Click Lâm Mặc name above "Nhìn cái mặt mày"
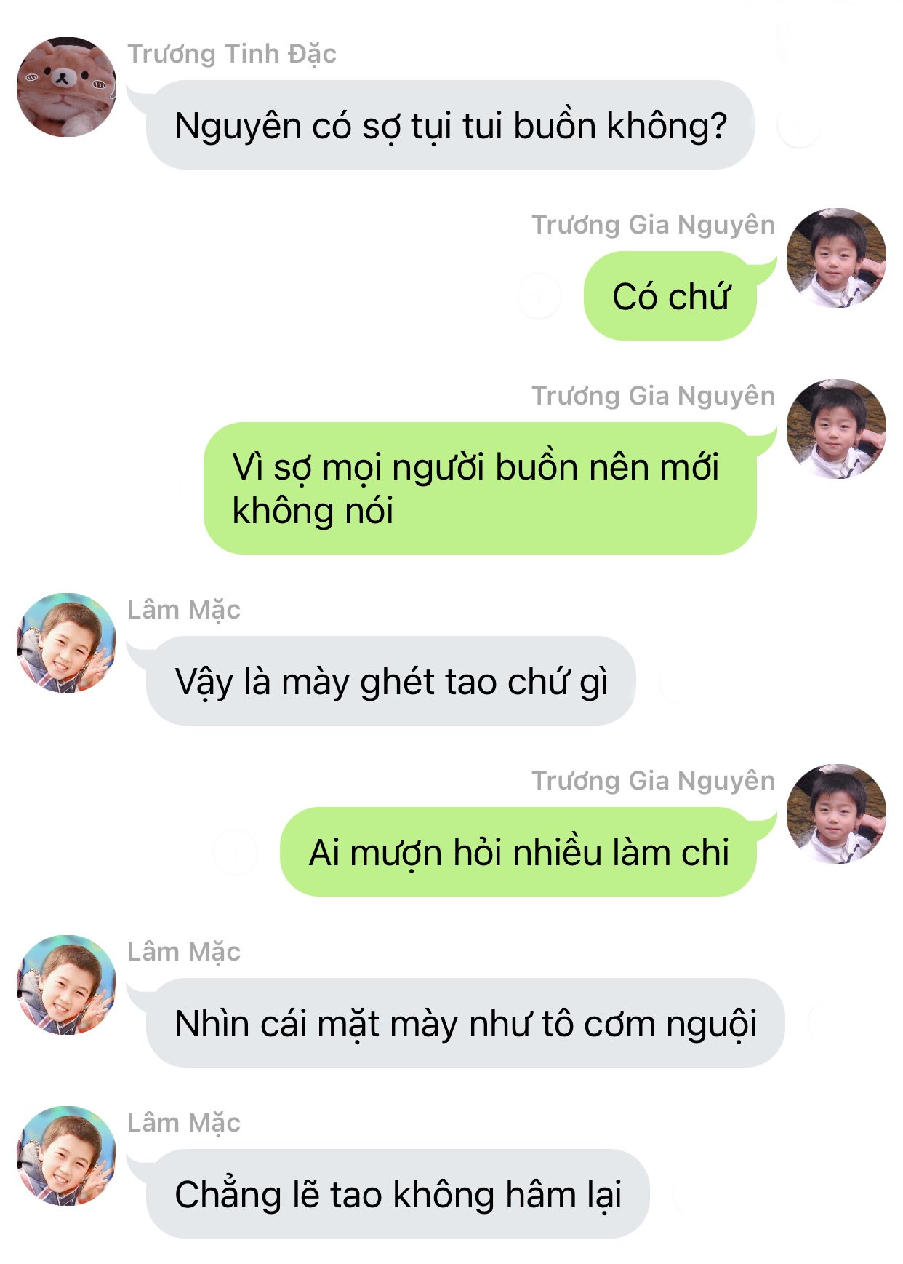Image resolution: width=903 pixels, height=1264 pixels. click(x=184, y=952)
